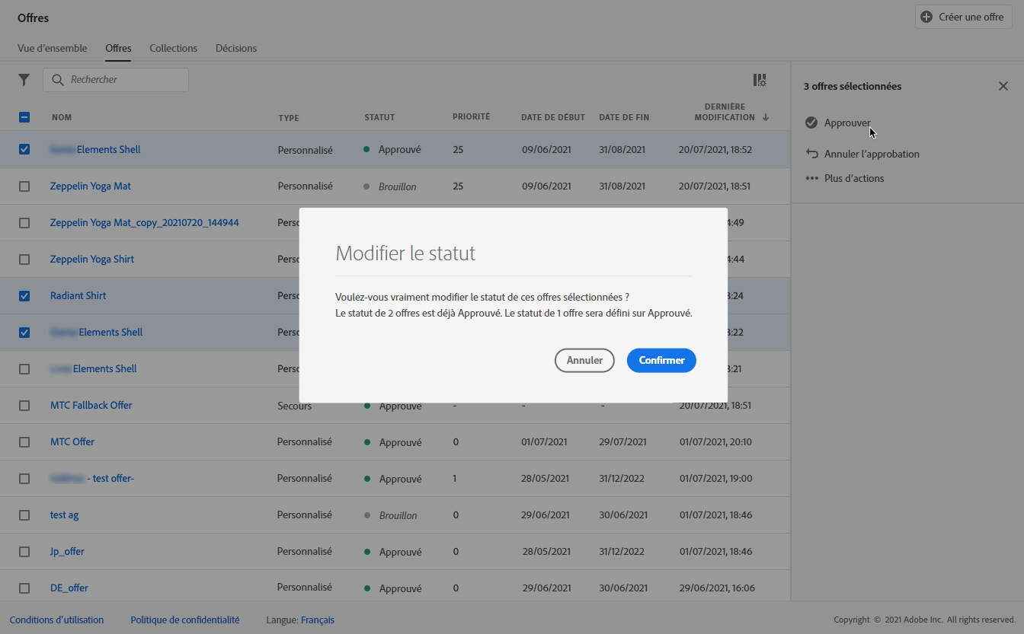Click the 01/07/2021, 20:10 modification cell
The image size is (1024, 634).
tap(715, 442)
